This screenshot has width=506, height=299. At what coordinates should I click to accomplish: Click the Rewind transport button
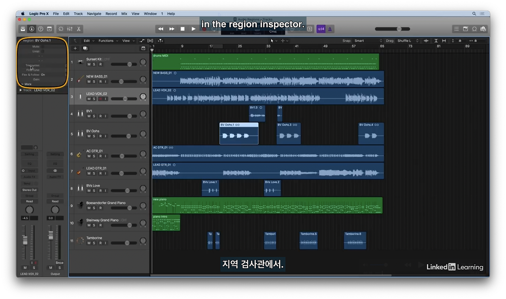[160, 29]
